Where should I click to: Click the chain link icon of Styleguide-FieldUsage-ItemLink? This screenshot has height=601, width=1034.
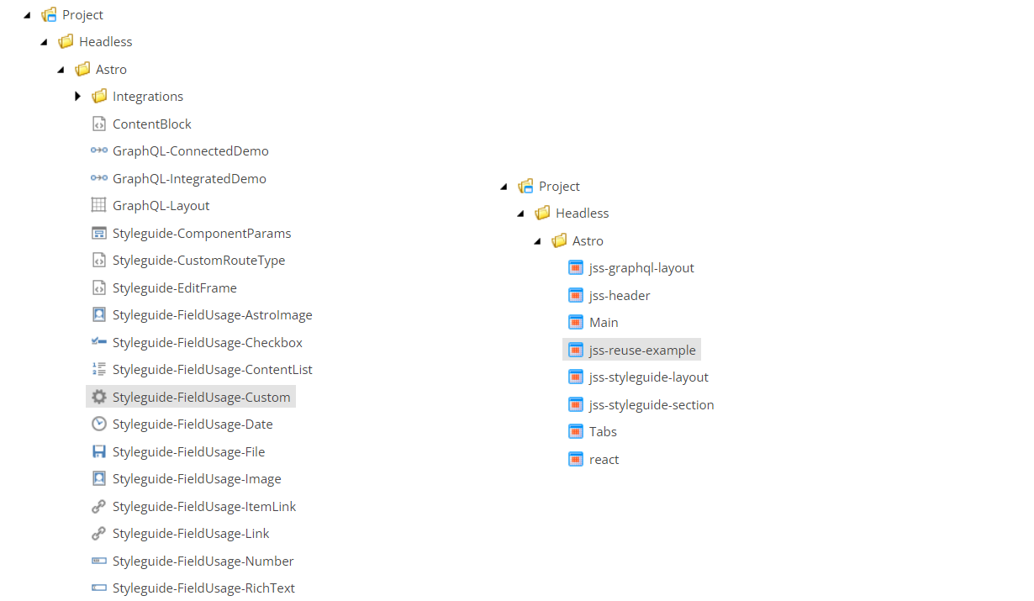pyautogui.click(x=98, y=506)
